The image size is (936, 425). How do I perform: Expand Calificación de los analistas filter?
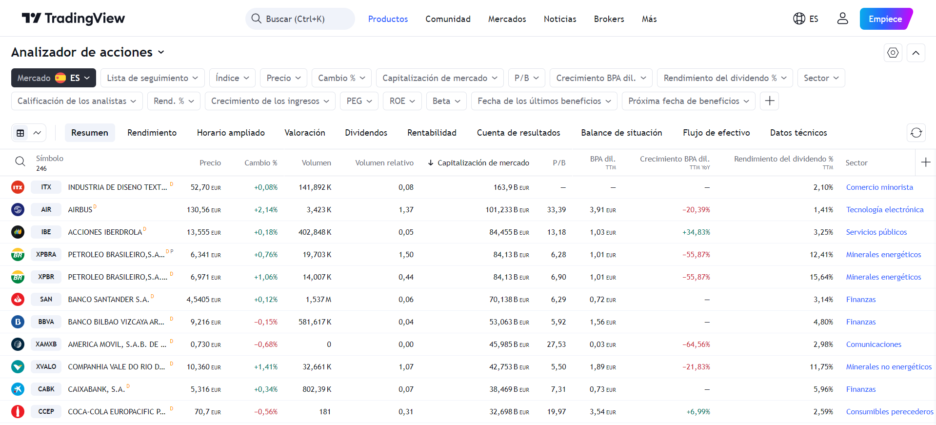pos(77,101)
